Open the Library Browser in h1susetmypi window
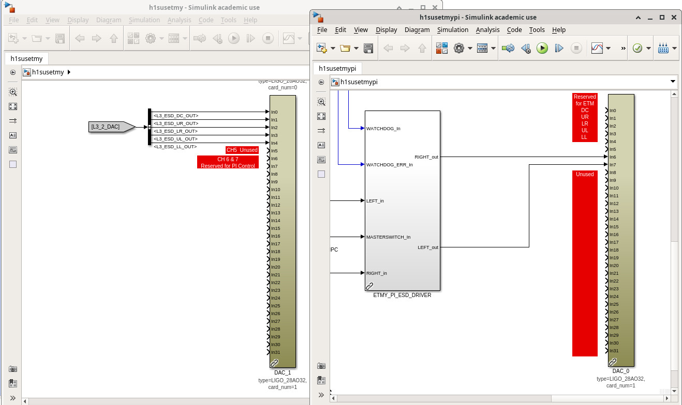 point(441,48)
